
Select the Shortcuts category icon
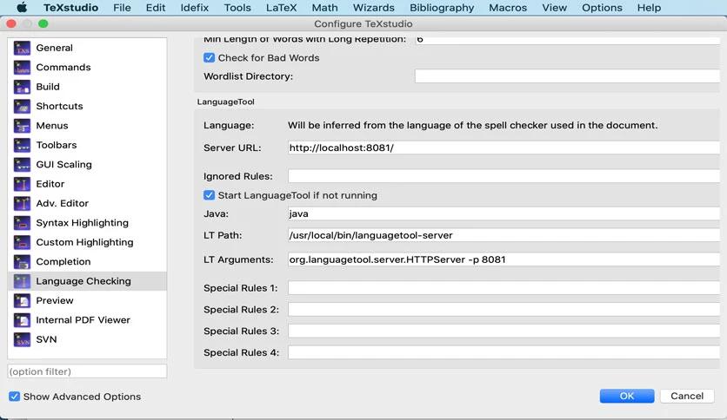pyautogui.click(x=22, y=106)
